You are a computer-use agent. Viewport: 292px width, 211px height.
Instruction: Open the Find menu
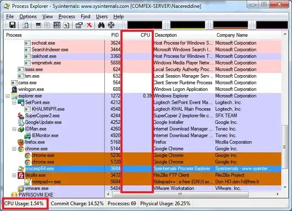[85, 17]
